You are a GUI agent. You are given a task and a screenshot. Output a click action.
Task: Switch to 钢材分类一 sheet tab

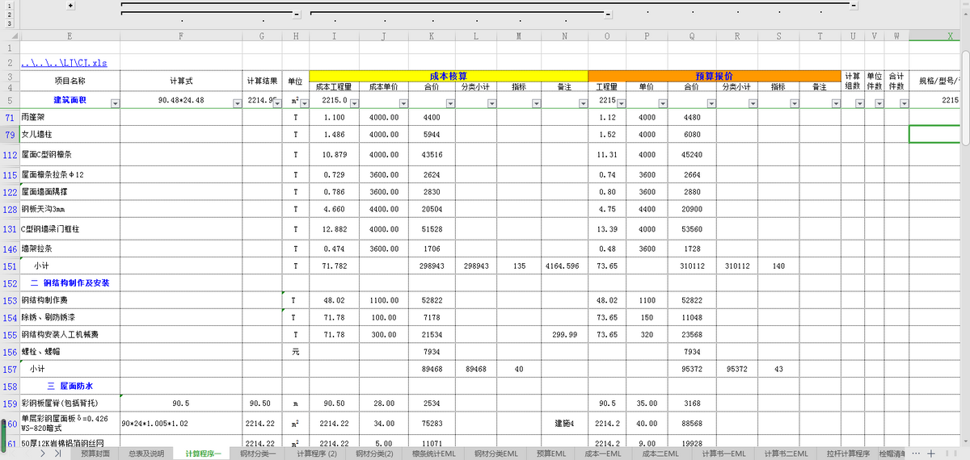pos(258,454)
